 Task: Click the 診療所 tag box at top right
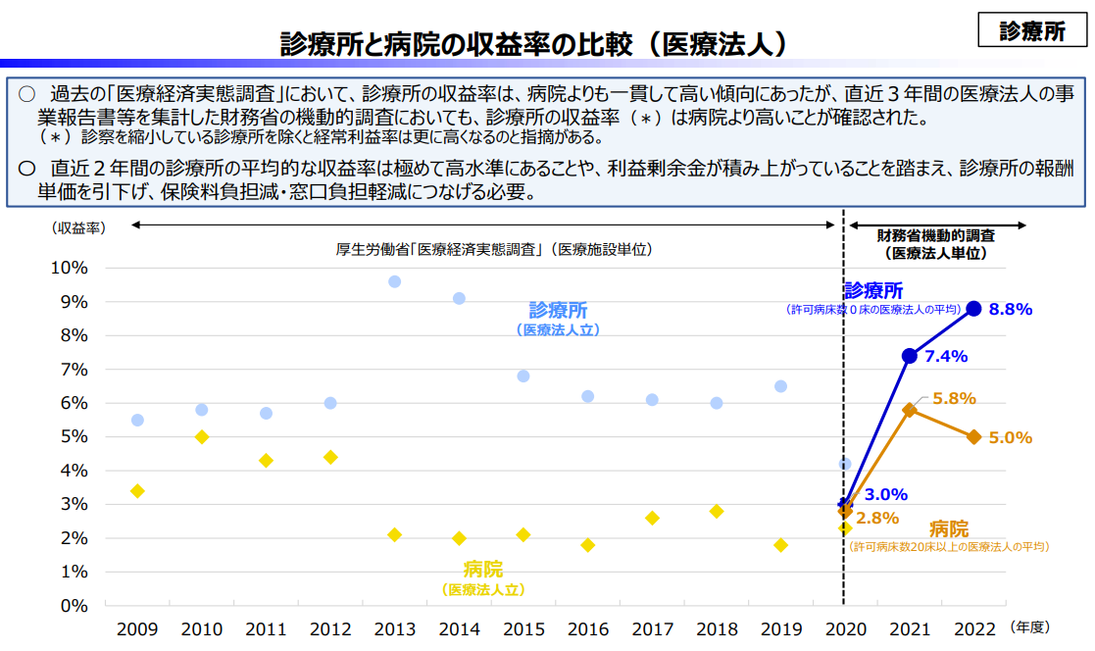1032,30
